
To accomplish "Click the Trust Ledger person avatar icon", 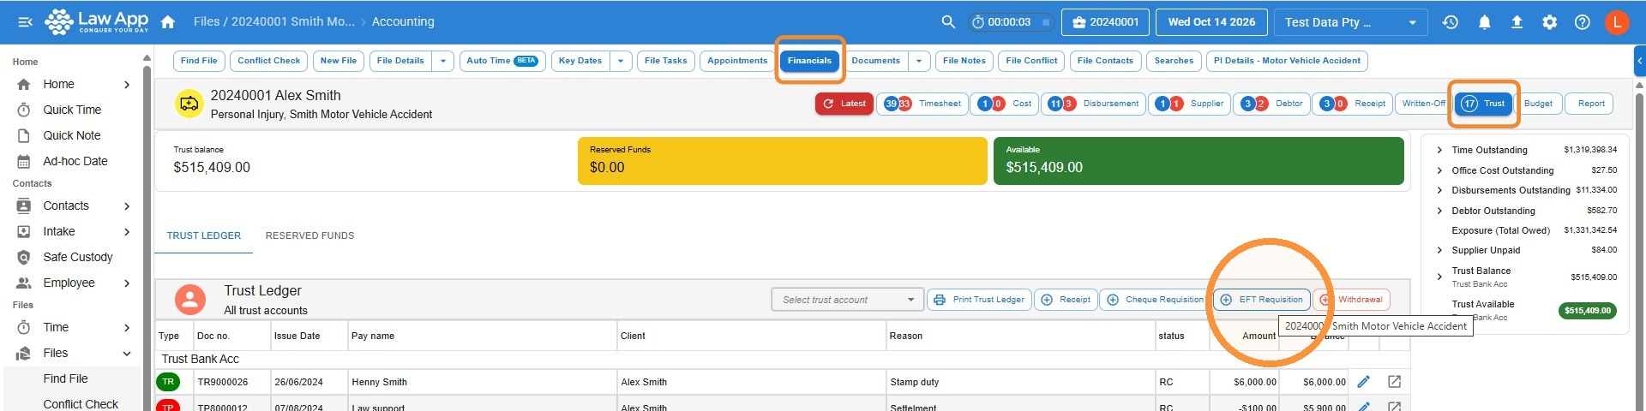I will (x=190, y=300).
